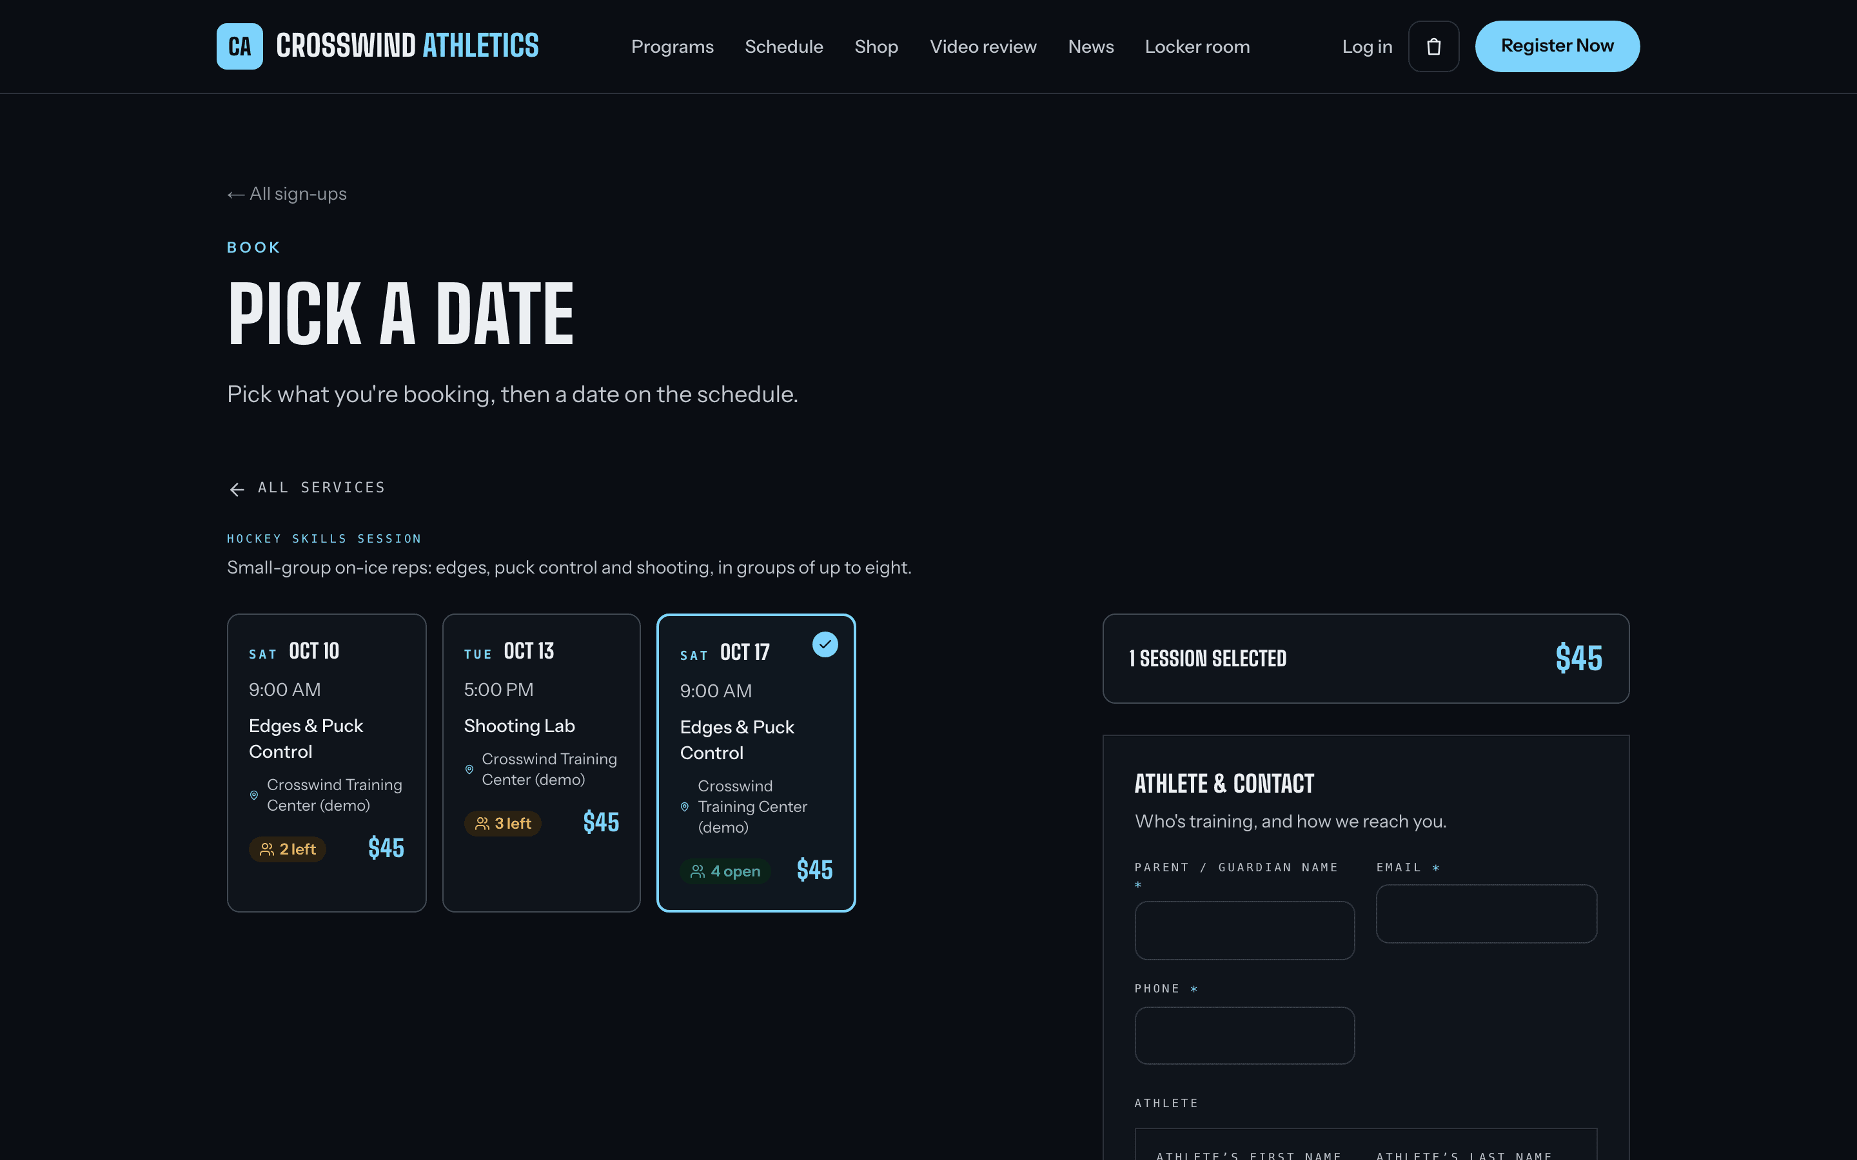Screen dimensions: 1857x1160
Task: Click the Athlete & Contact heading
Action: pyautogui.click(x=1224, y=783)
